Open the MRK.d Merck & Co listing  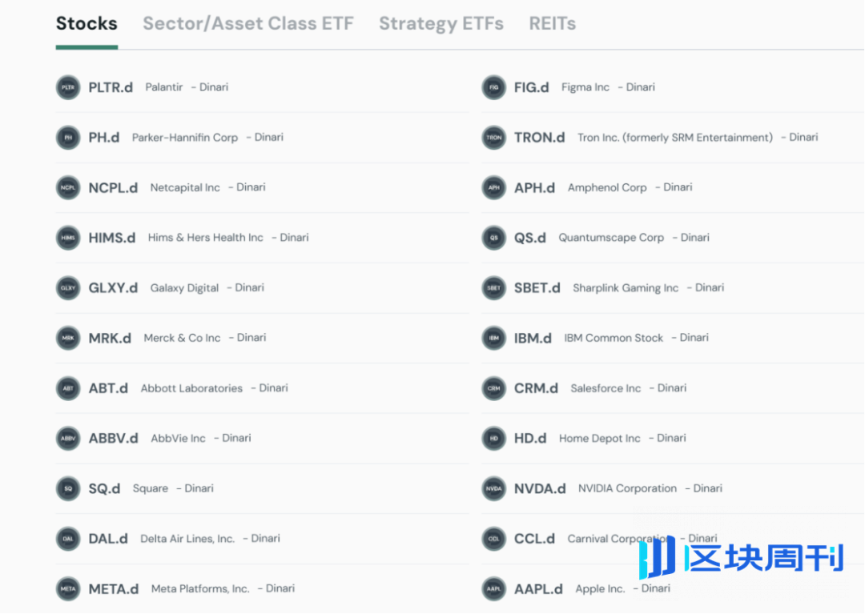(263, 338)
